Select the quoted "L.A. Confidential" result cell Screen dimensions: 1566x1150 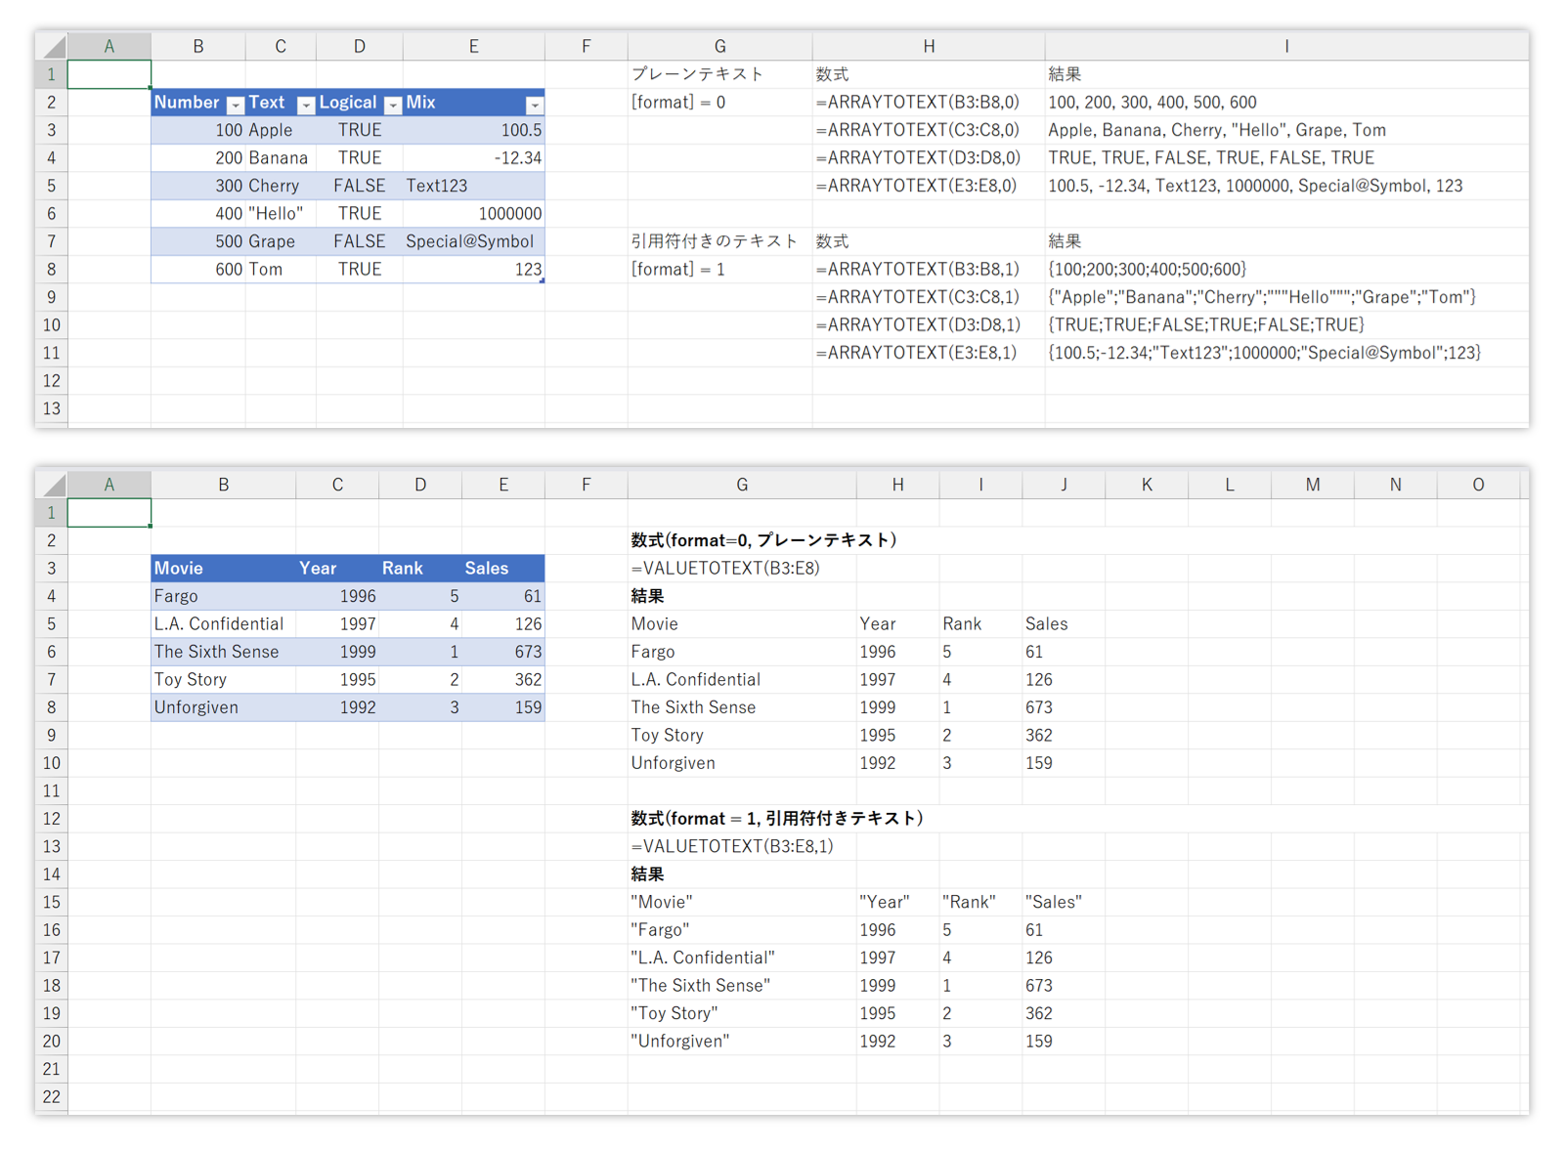742,958
